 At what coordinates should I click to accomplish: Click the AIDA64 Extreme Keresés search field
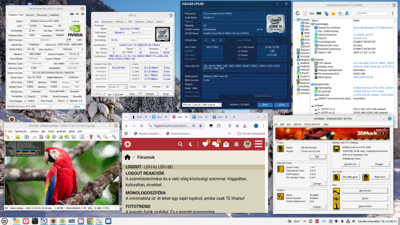[x=372, y=13]
